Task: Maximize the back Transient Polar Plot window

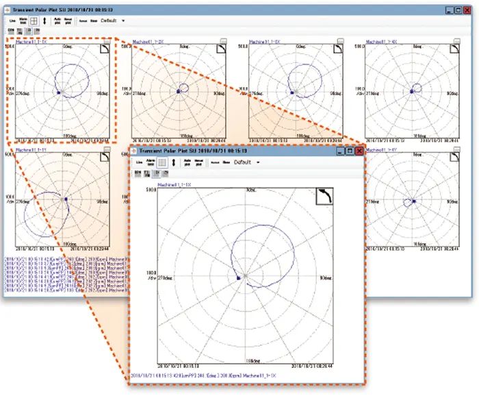Action: (458, 10)
